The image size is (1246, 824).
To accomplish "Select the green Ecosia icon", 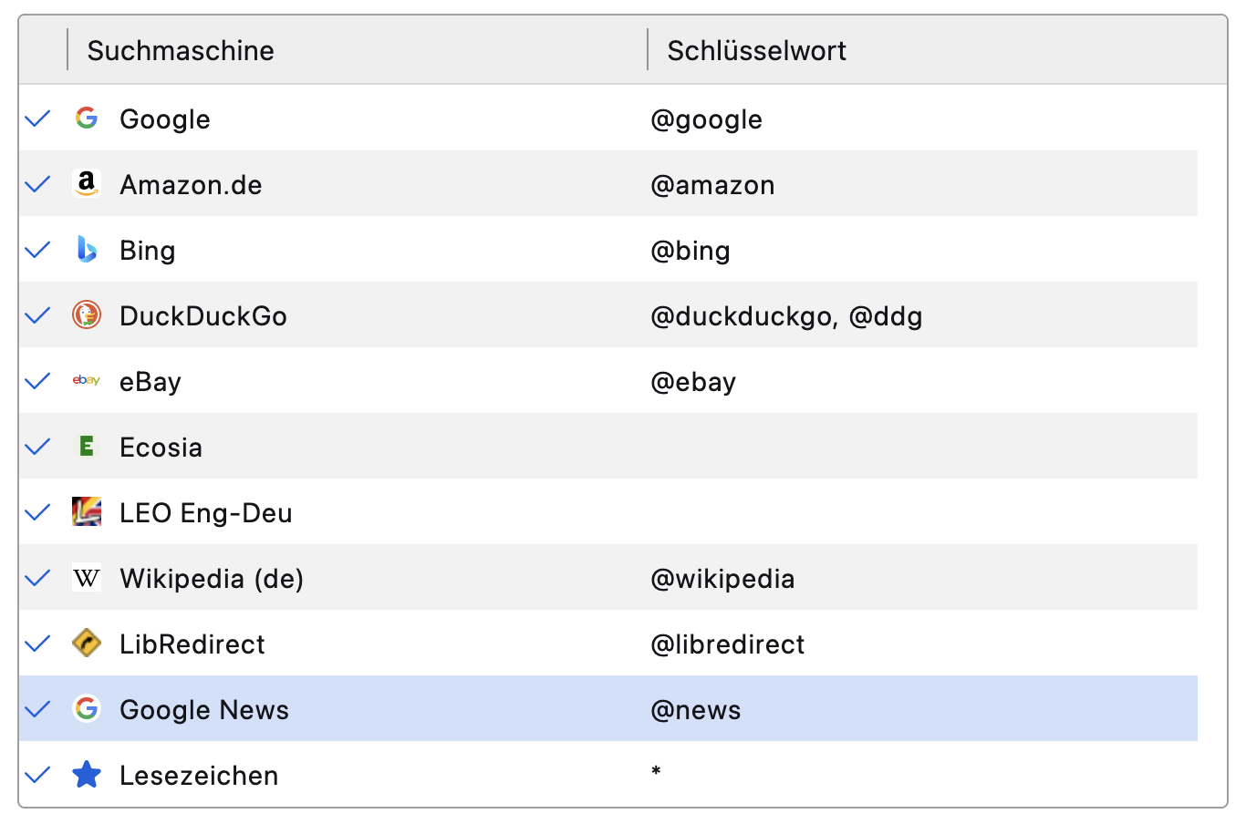I will click(x=87, y=447).
